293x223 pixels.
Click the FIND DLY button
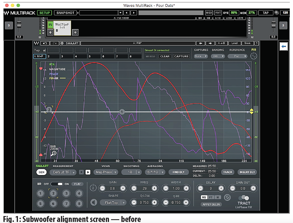pyautogui.click(x=178, y=172)
